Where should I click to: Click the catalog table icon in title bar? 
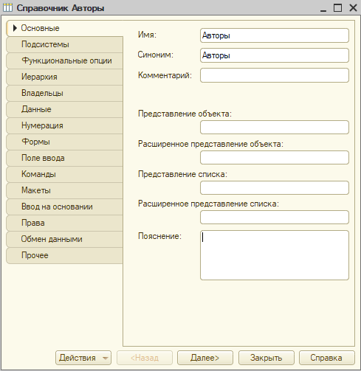tap(7, 7)
